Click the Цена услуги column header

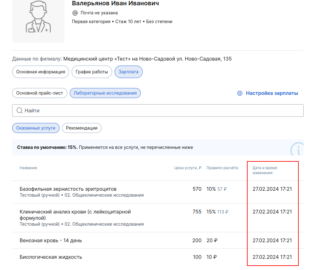point(187,168)
